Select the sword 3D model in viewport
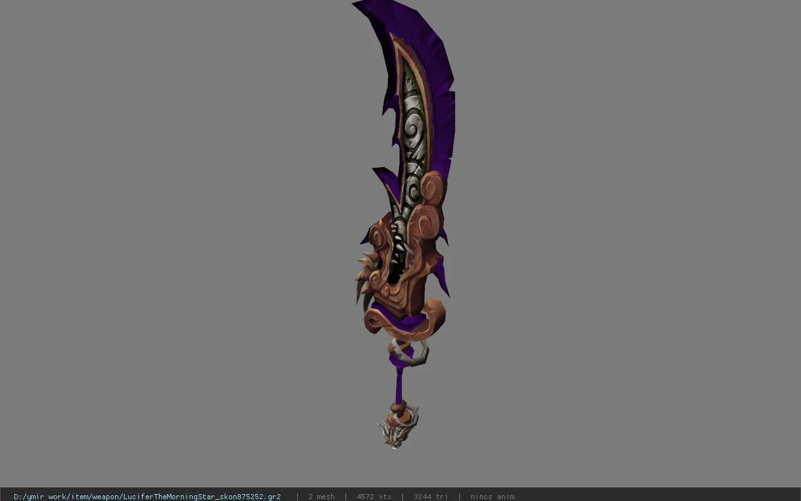The height and width of the screenshot is (501, 801). coord(404,225)
